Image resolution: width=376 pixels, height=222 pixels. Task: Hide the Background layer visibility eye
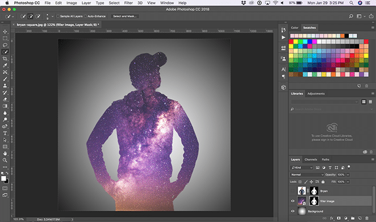(293, 211)
